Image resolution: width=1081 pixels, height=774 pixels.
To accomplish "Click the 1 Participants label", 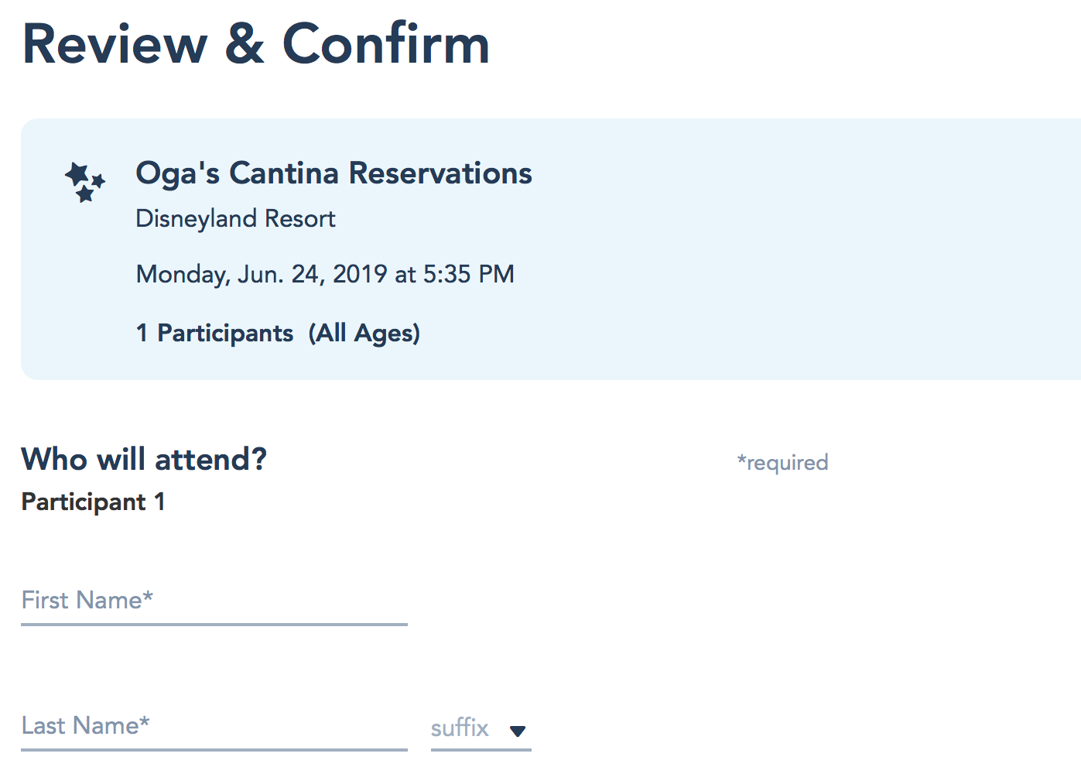I will (214, 334).
